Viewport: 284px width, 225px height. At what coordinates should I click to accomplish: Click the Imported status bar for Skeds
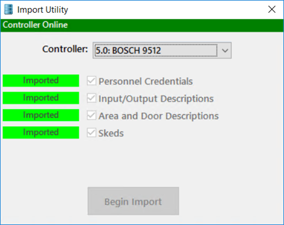point(41,133)
